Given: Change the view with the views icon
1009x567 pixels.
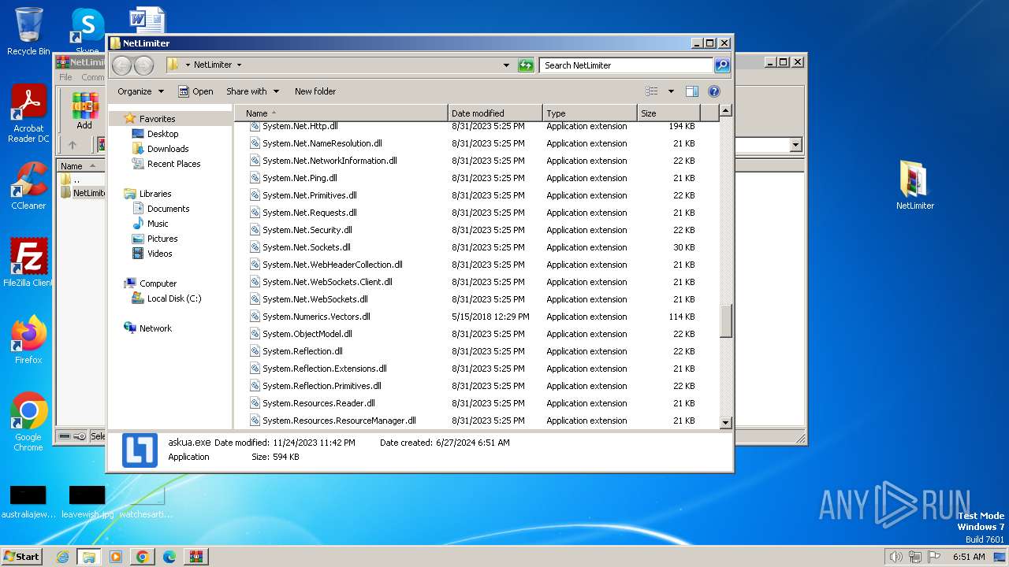Looking at the screenshot, I should click(652, 91).
